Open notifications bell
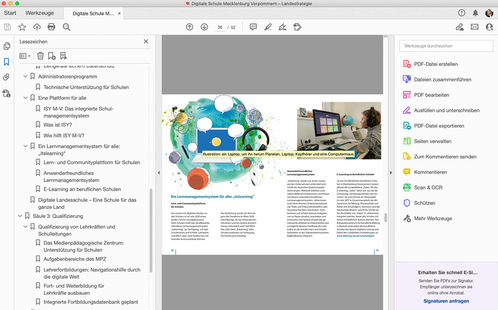498x310 pixels. coord(476,13)
